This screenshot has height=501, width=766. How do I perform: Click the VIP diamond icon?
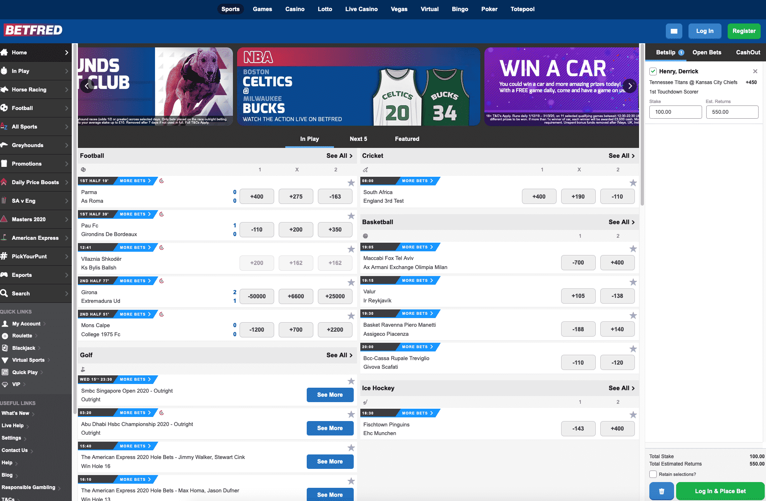[5, 384]
